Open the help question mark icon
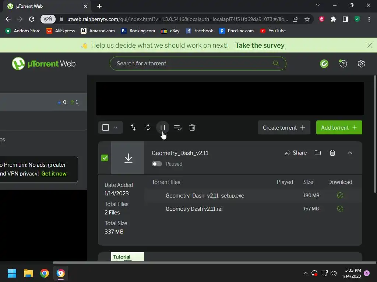The width and height of the screenshot is (377, 282). (343, 64)
